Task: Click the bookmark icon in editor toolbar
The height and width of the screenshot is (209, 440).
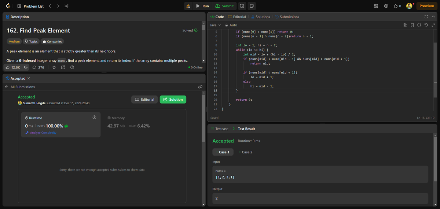Action: (x=412, y=25)
